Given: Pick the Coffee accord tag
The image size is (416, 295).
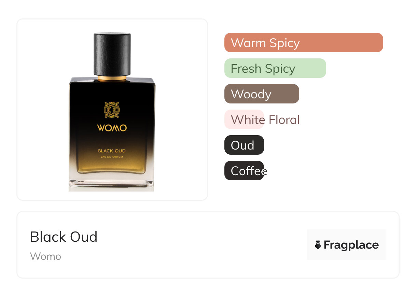Looking at the screenshot, I should point(245,171).
